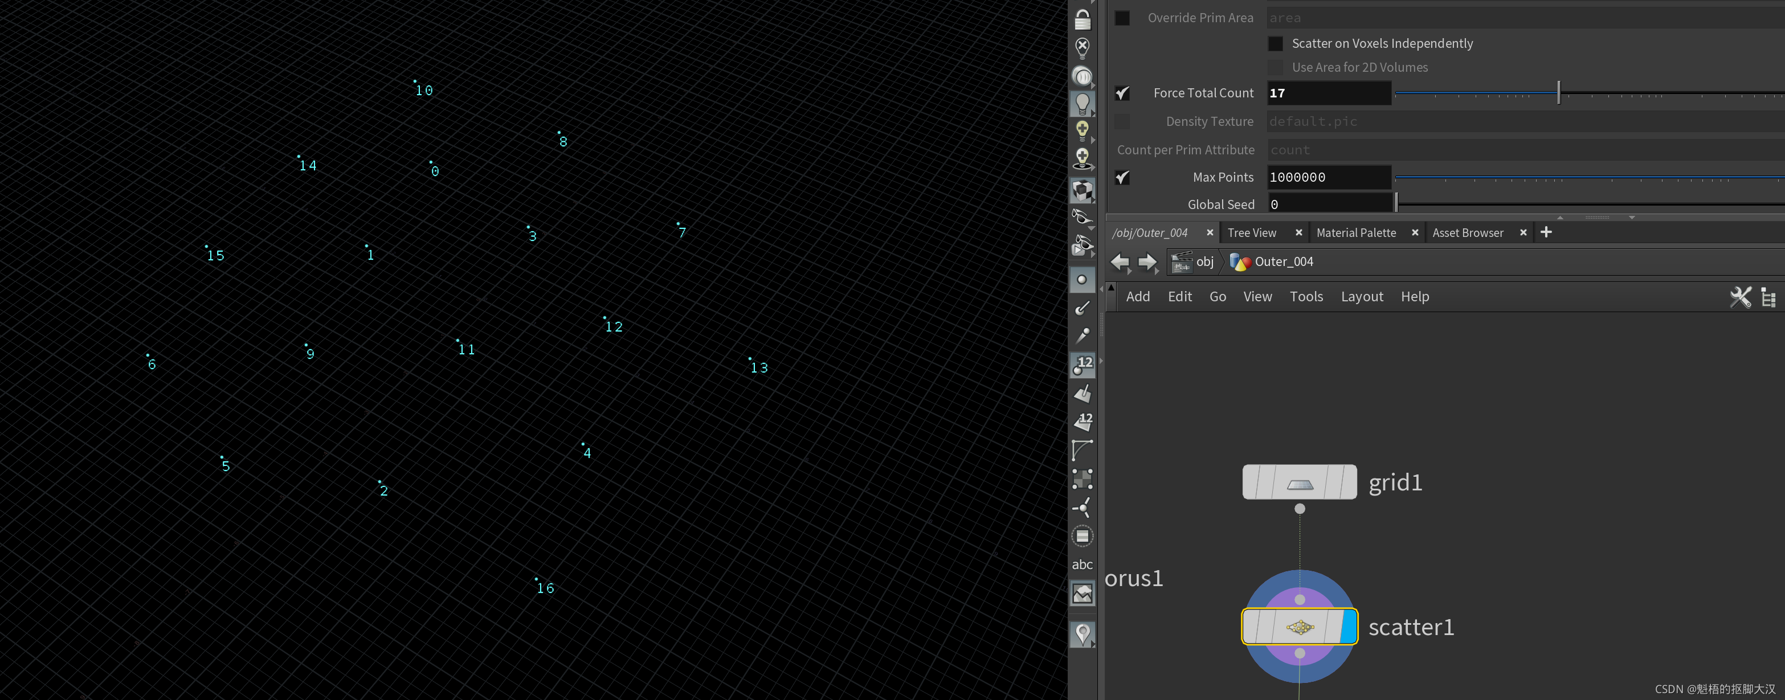Click the Force Total Count slider track

point(1663,93)
